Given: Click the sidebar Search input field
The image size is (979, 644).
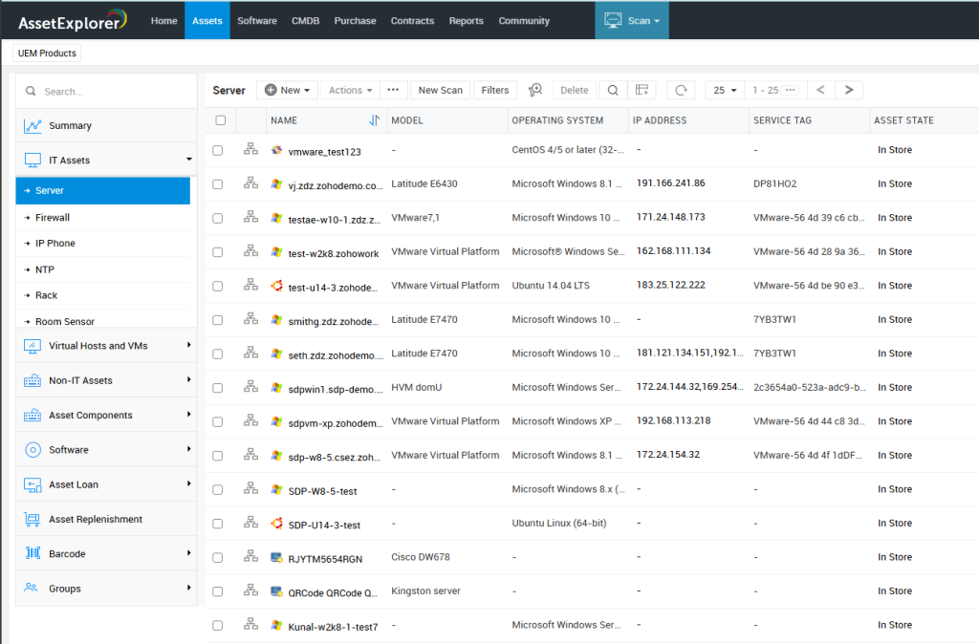Looking at the screenshot, I should pyautogui.click(x=106, y=91).
